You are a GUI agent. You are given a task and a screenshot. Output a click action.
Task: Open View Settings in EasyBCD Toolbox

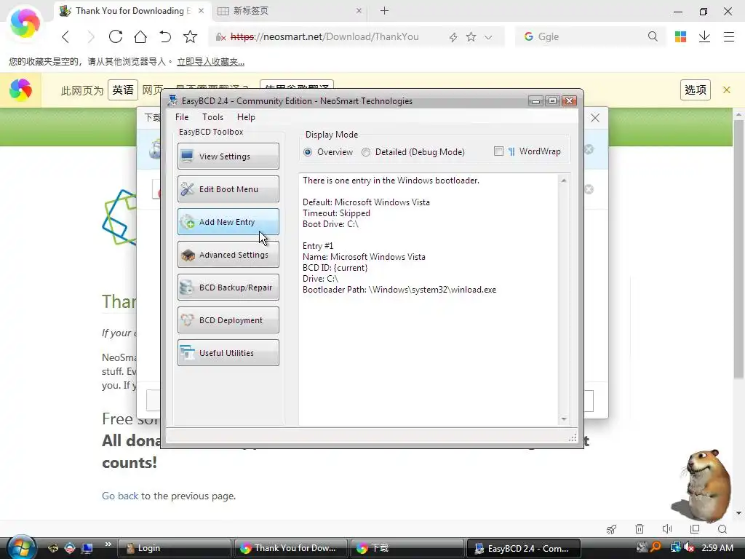click(x=228, y=156)
